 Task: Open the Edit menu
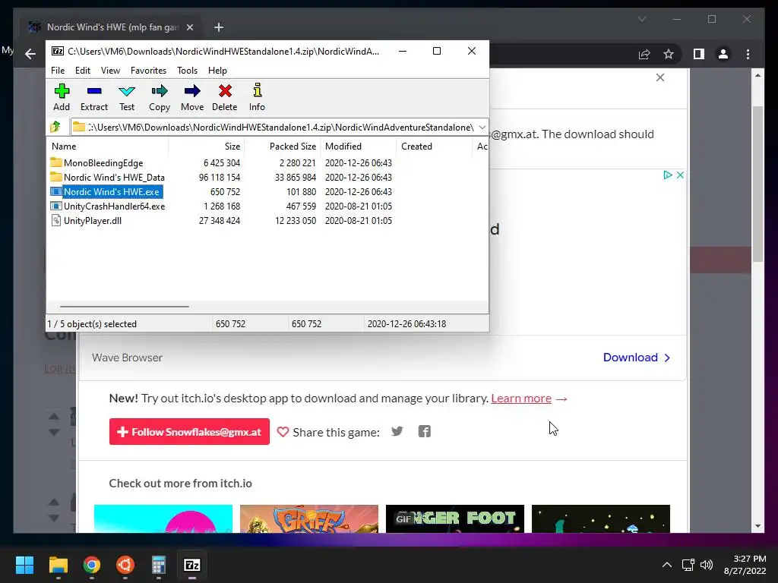[82, 71]
